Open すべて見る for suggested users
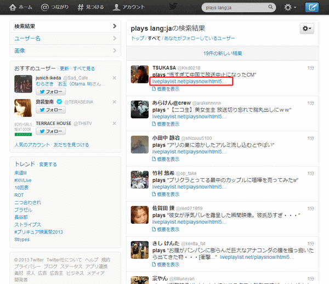 (x=84, y=69)
